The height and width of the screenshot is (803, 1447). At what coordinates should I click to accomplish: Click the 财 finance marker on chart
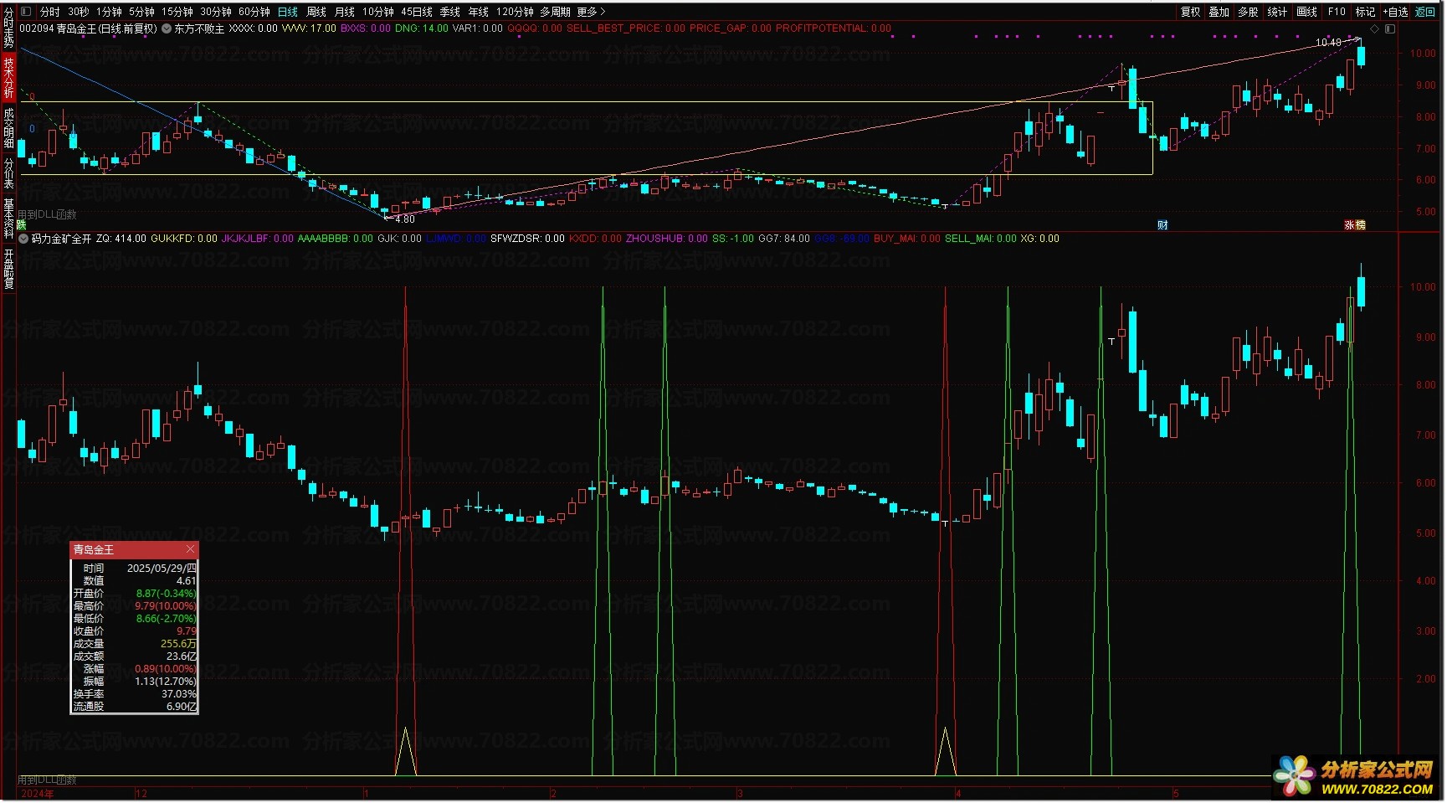click(1162, 224)
